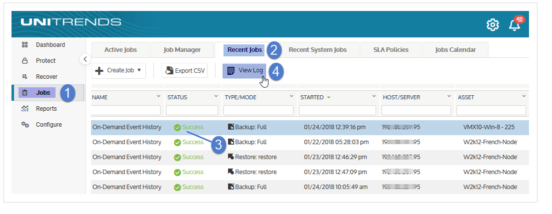Viewport: 552px width, 214px height.
Task: Click the STARTED column filter field
Action: click(x=337, y=110)
